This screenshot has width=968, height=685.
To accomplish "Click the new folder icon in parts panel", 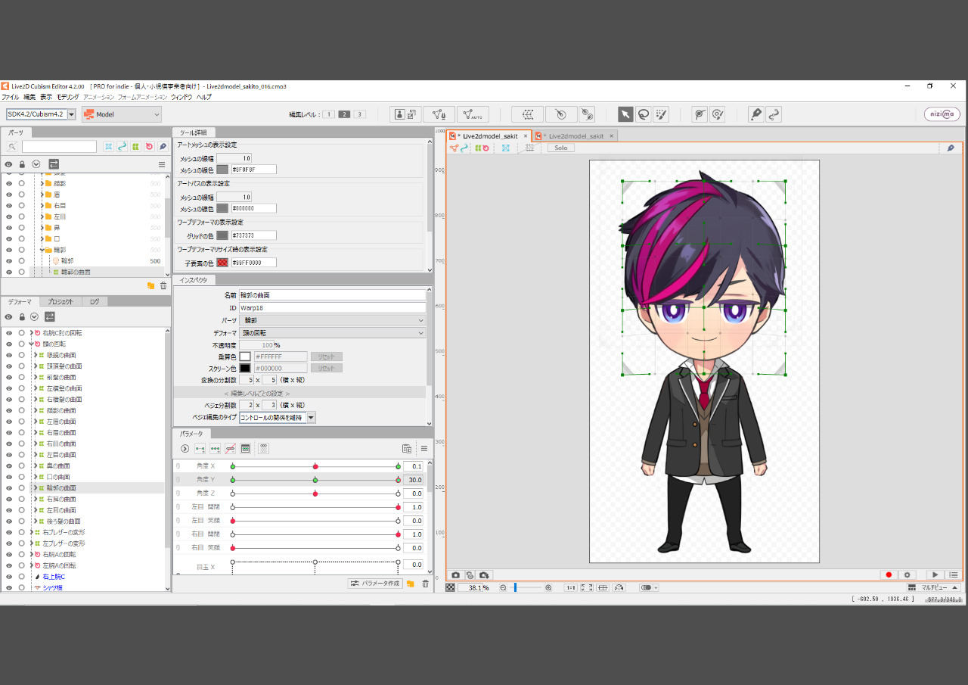I will (x=150, y=285).
